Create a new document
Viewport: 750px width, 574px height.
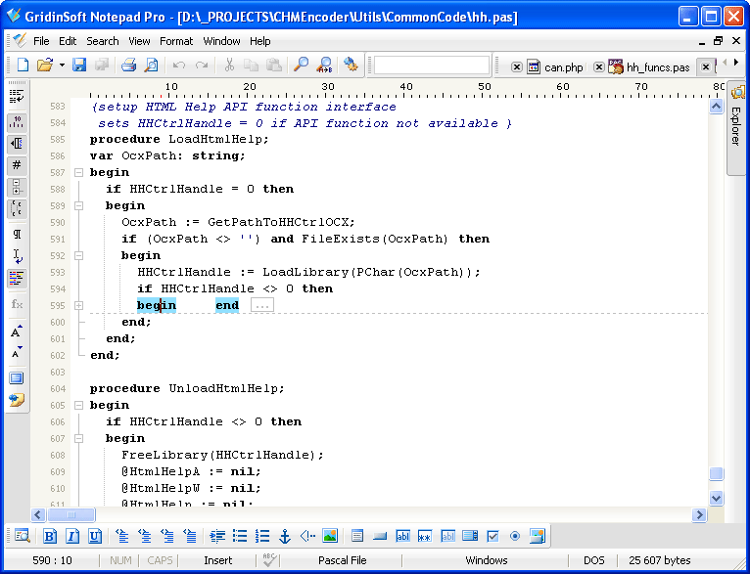[23, 65]
